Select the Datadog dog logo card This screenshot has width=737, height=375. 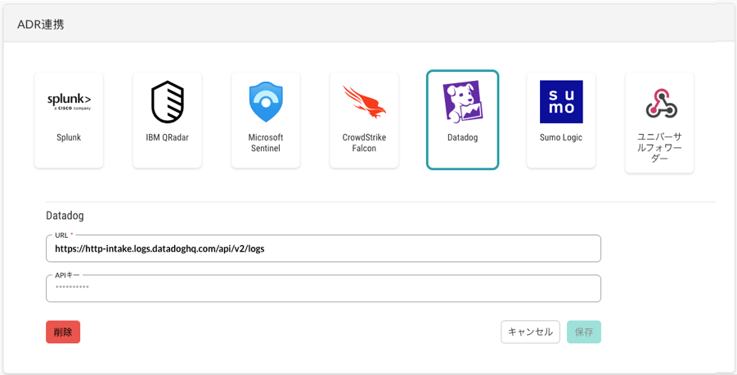(x=462, y=119)
